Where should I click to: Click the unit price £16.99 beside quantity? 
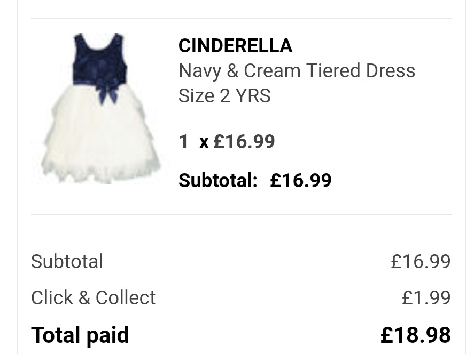point(244,142)
